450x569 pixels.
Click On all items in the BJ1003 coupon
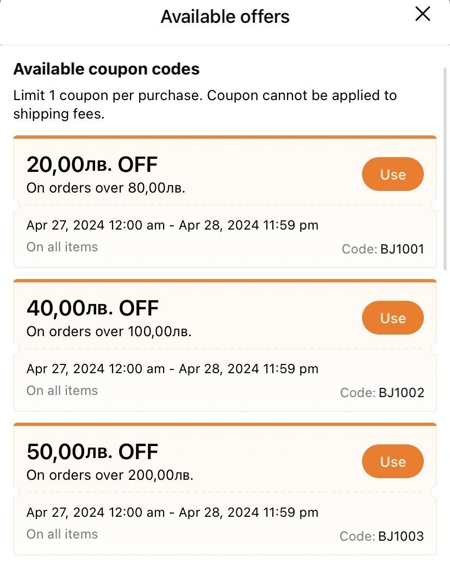click(x=62, y=534)
